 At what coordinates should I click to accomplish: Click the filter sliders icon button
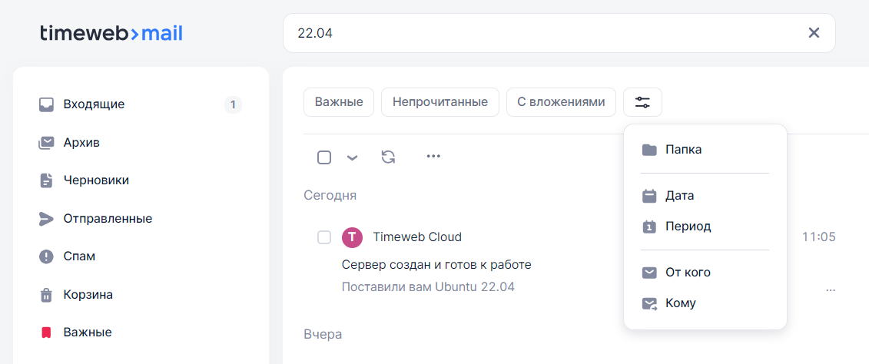(x=642, y=102)
